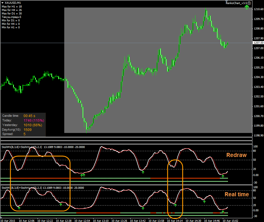The image size is (264, 222).
Task: Click the '10 Apr 13:58' time axis label
Action: tap(156, 221)
